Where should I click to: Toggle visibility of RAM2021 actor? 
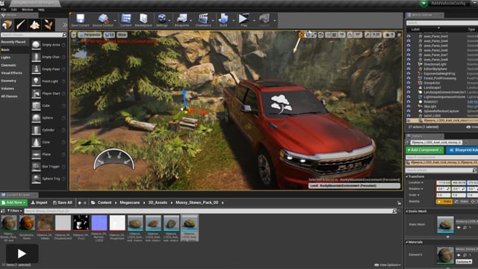409,102
